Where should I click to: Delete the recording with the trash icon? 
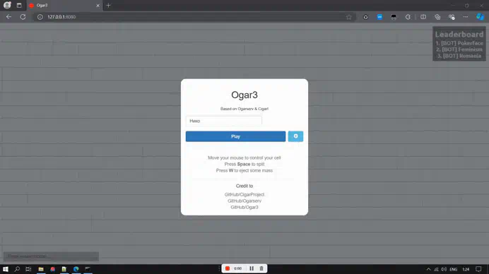[x=261, y=268]
